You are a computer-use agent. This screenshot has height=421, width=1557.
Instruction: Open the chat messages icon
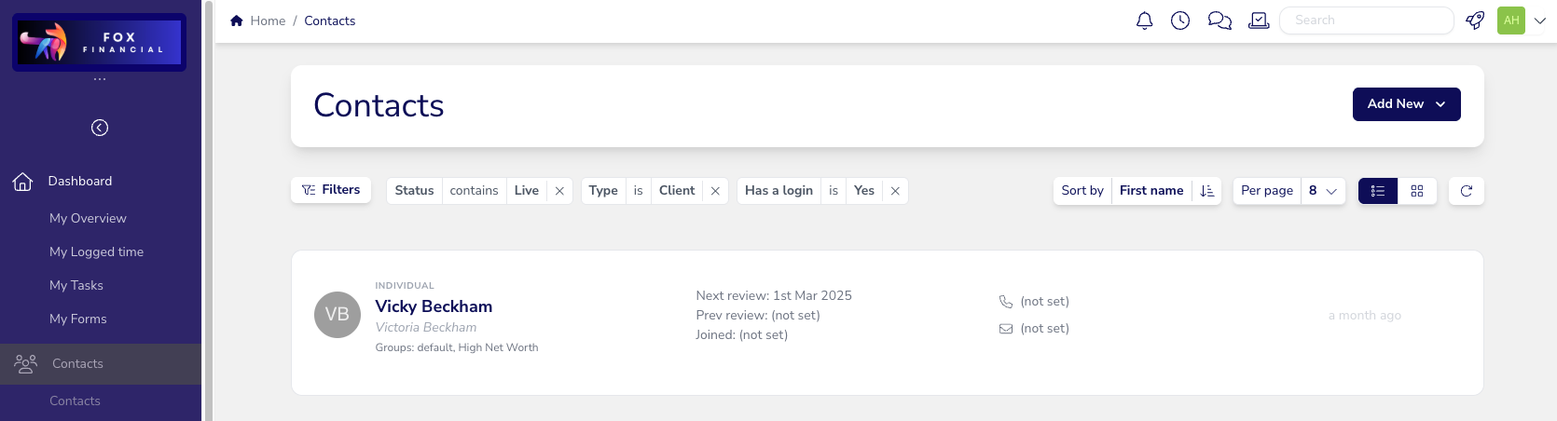tap(1219, 20)
